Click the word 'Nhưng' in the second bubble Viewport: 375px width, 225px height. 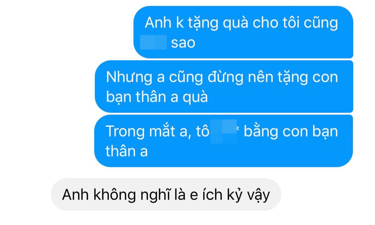(x=129, y=77)
